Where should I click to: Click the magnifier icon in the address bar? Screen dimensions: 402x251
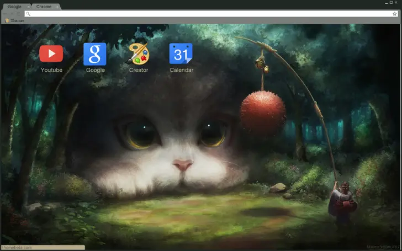pyautogui.click(x=28, y=13)
